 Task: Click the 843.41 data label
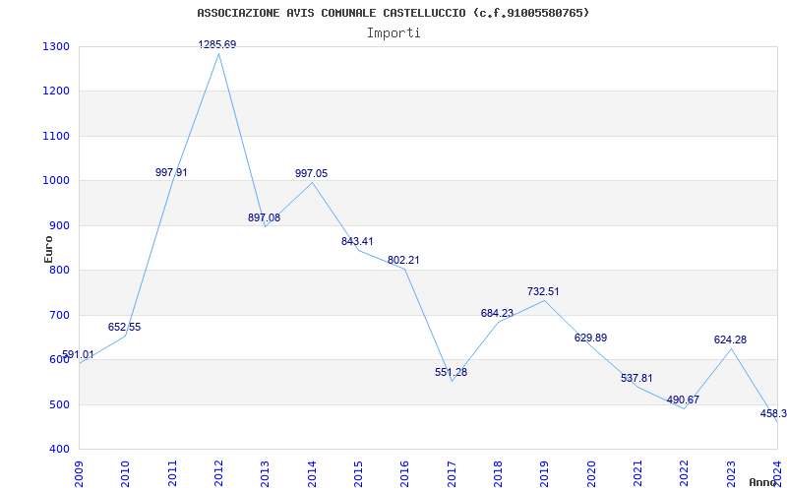pos(357,241)
